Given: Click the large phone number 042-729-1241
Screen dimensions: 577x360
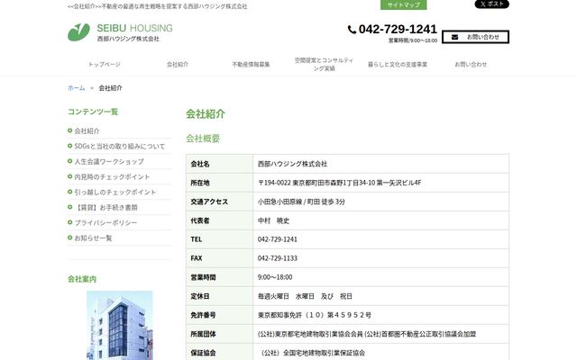Looking at the screenshot, I should point(398,29).
